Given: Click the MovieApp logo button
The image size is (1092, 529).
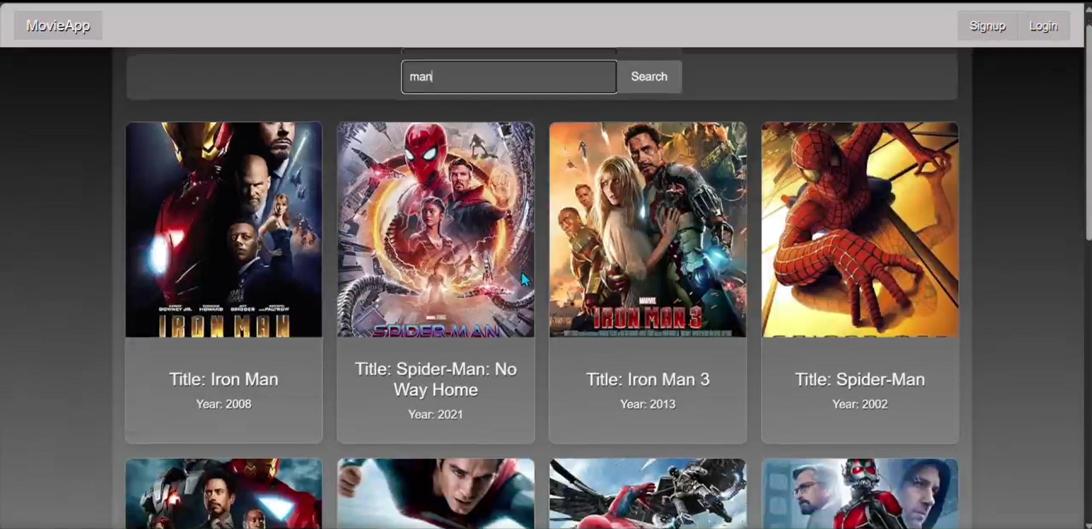Looking at the screenshot, I should pyautogui.click(x=58, y=26).
